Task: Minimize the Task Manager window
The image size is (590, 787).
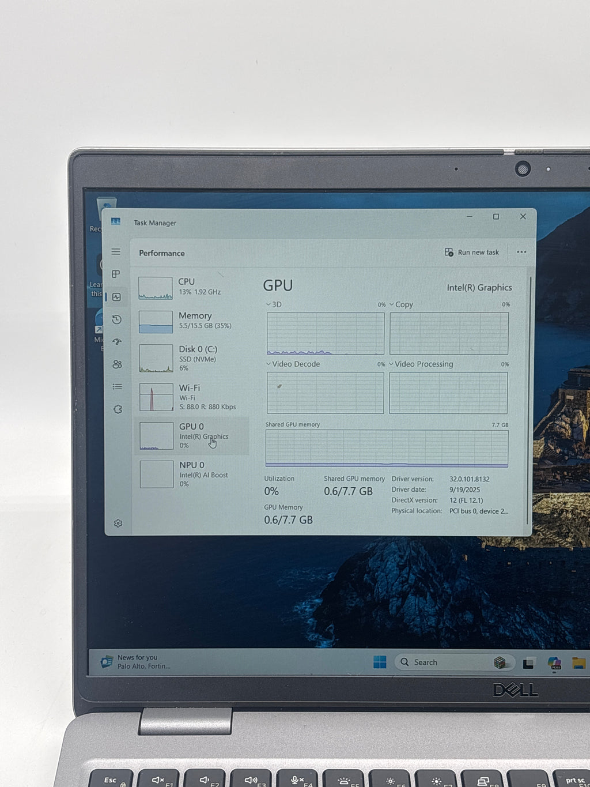Action: pos(470,217)
